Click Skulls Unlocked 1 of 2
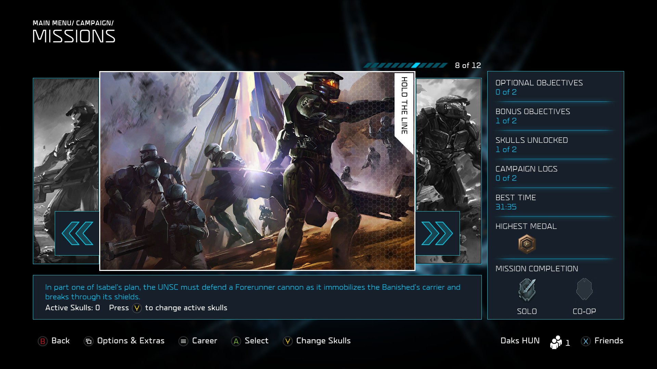Image resolution: width=657 pixels, height=369 pixels. (532, 145)
